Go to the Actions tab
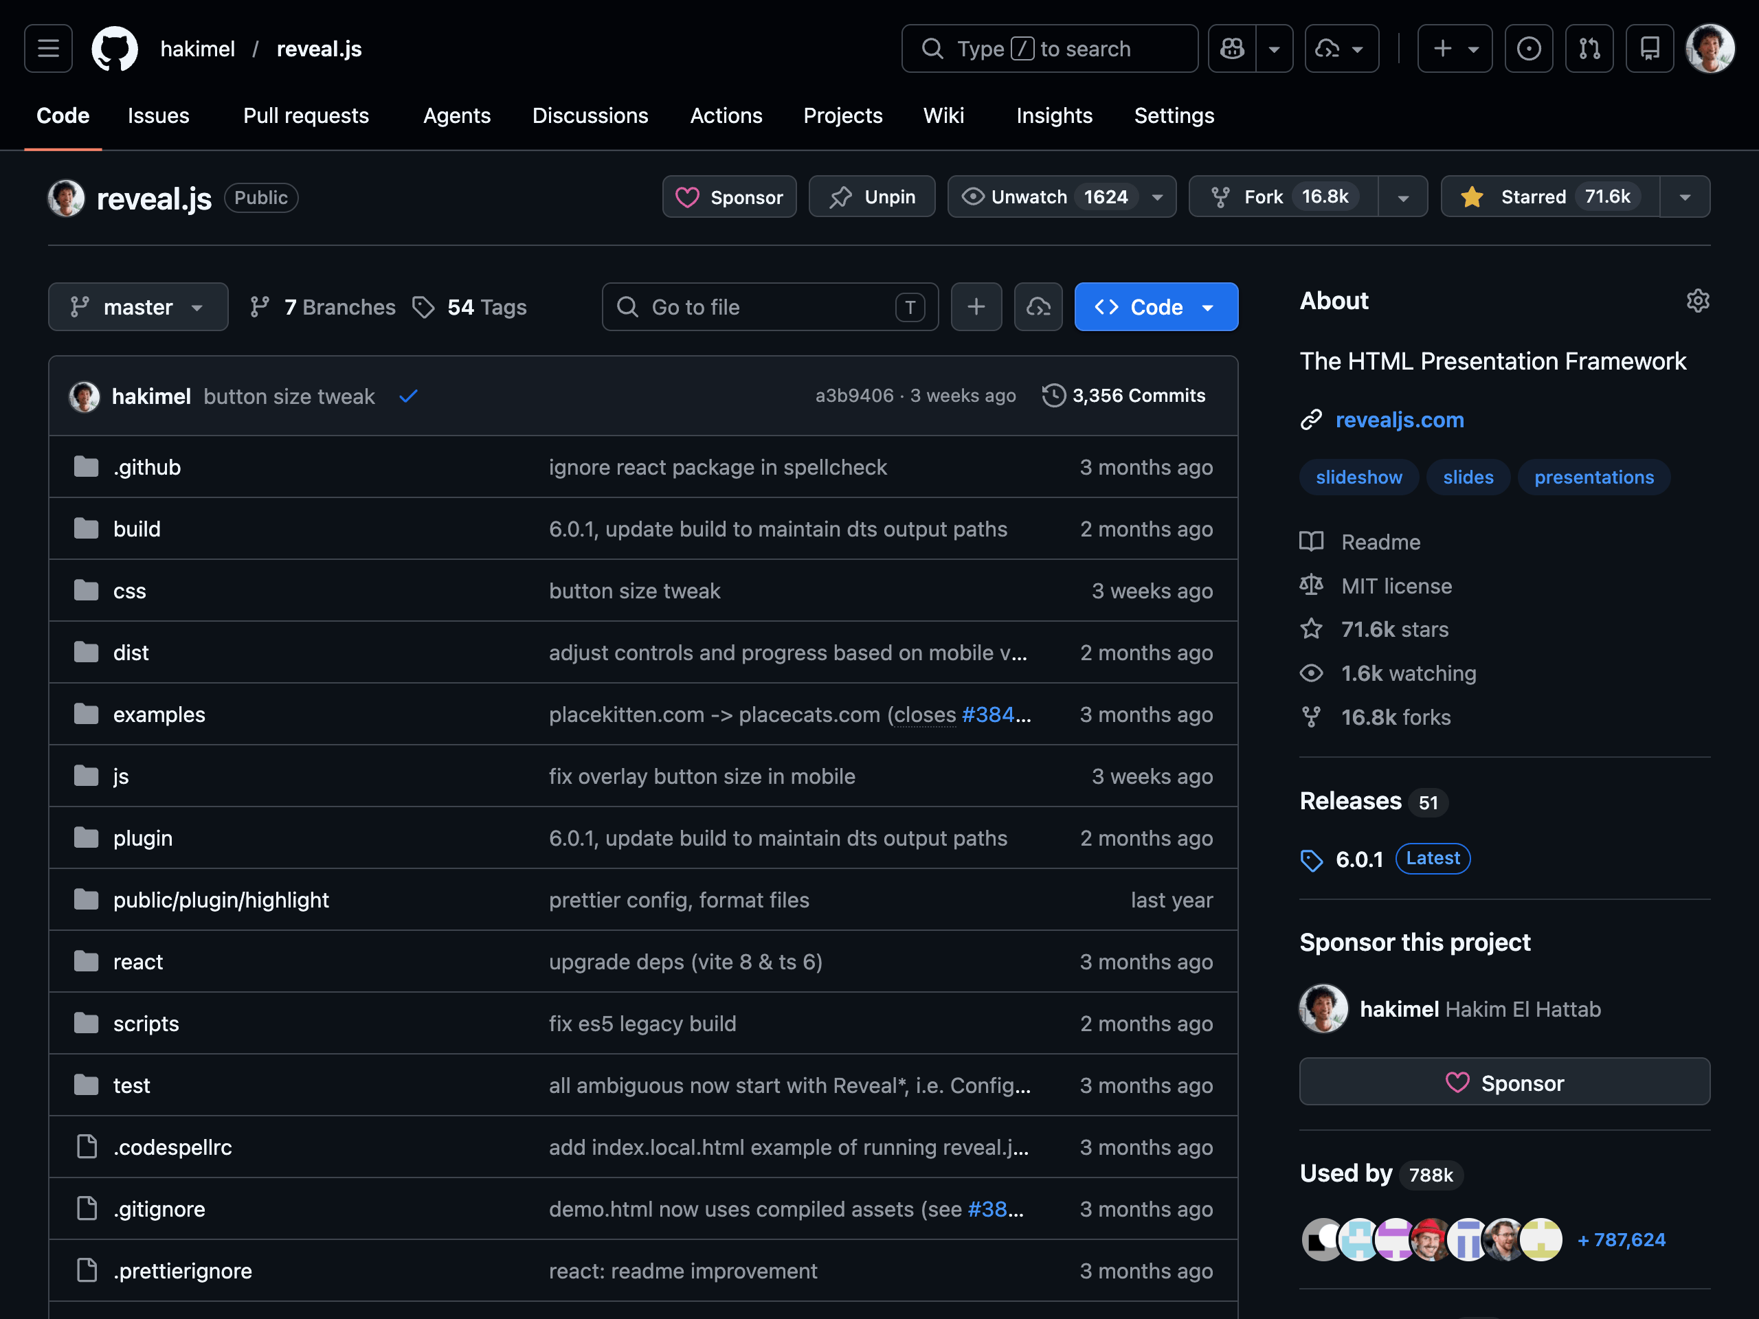1759x1319 pixels. coord(726,115)
